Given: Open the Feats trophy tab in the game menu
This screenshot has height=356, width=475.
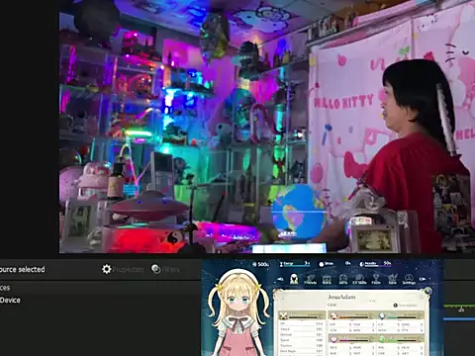Looking at the screenshot, I should pyautogui.click(x=376, y=280).
